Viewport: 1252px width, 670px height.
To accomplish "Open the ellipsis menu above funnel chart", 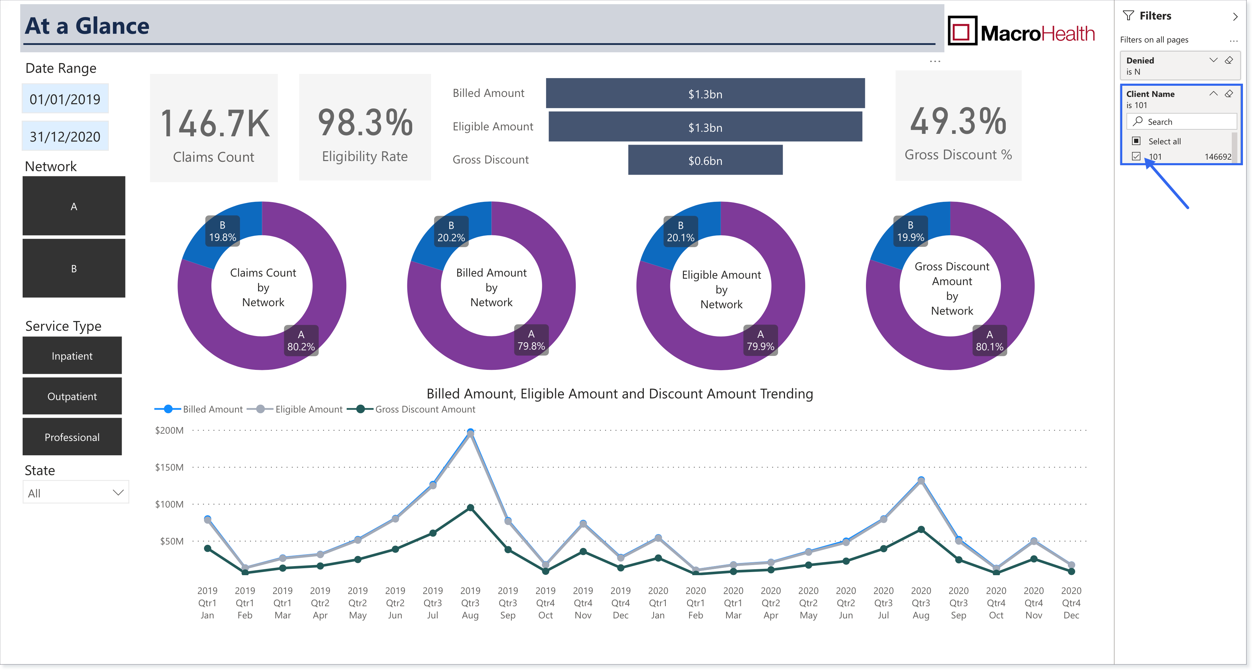I will click(x=935, y=61).
